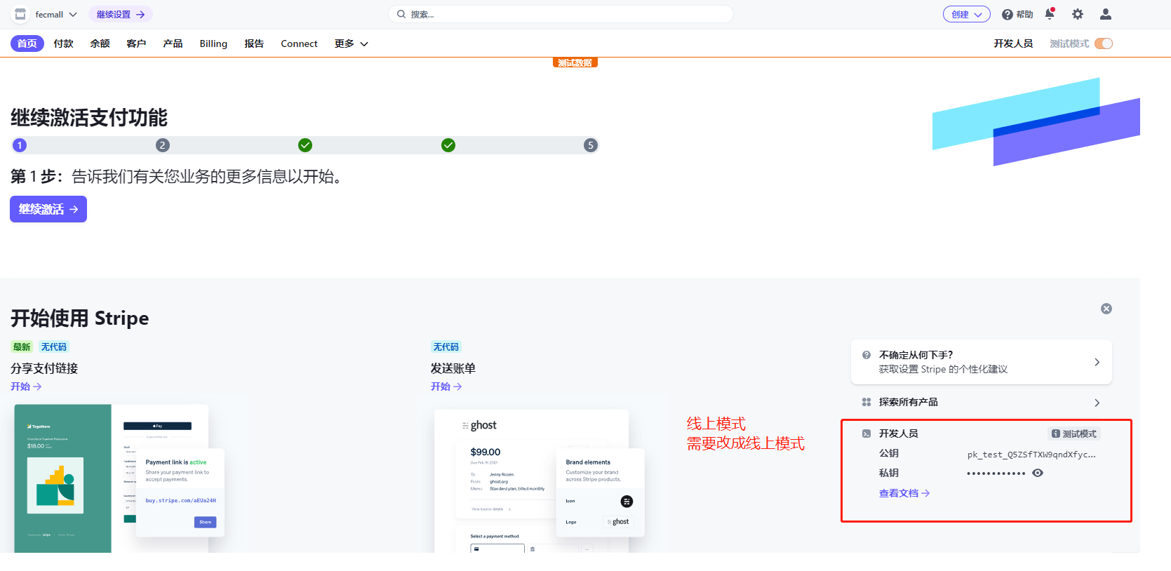Open the 余额 tab

[100, 43]
